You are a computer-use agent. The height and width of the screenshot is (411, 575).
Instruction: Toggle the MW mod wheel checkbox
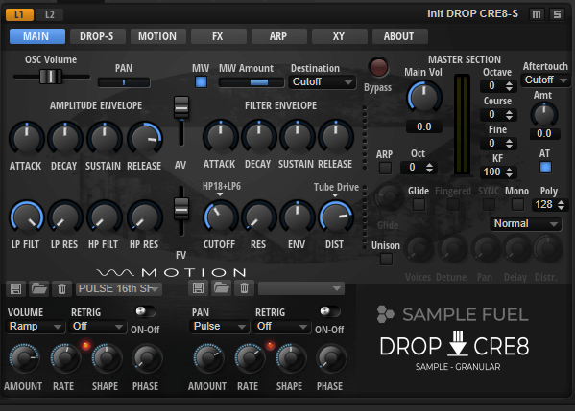[201, 82]
